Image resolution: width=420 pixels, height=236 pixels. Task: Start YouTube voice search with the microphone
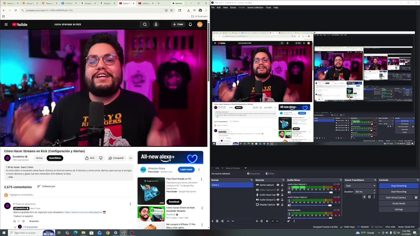(156, 24)
